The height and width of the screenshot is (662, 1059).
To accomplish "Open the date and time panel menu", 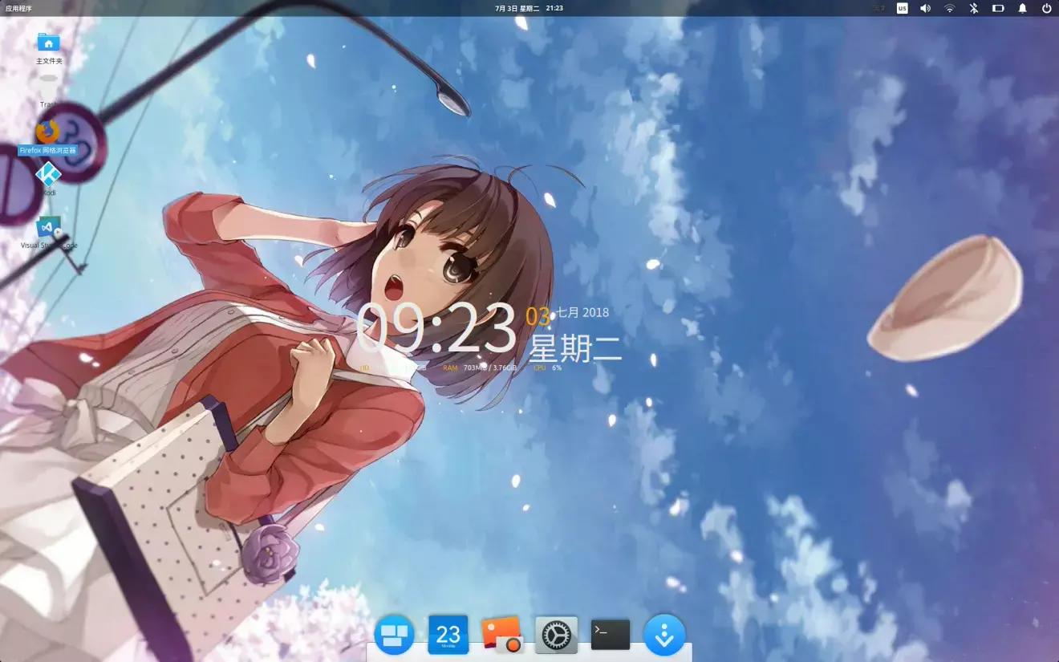I will coord(529,8).
